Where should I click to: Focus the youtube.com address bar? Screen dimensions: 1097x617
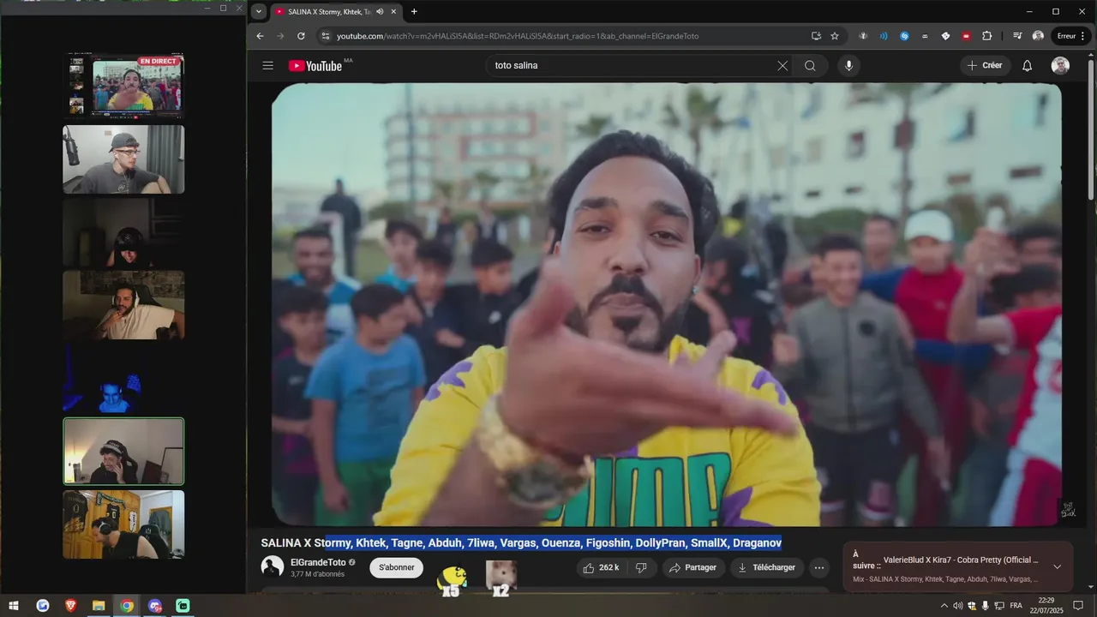(x=566, y=36)
